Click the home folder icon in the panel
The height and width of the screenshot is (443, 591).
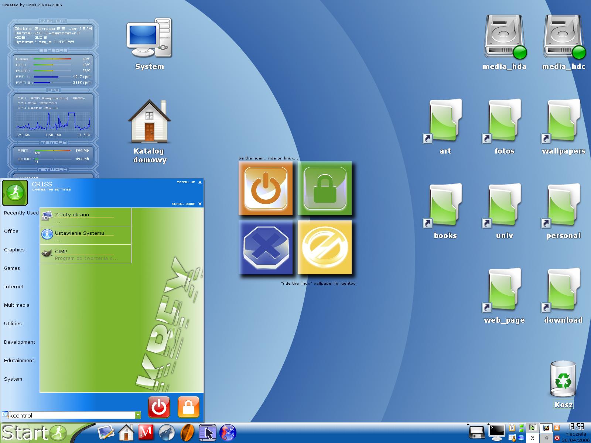click(x=126, y=433)
